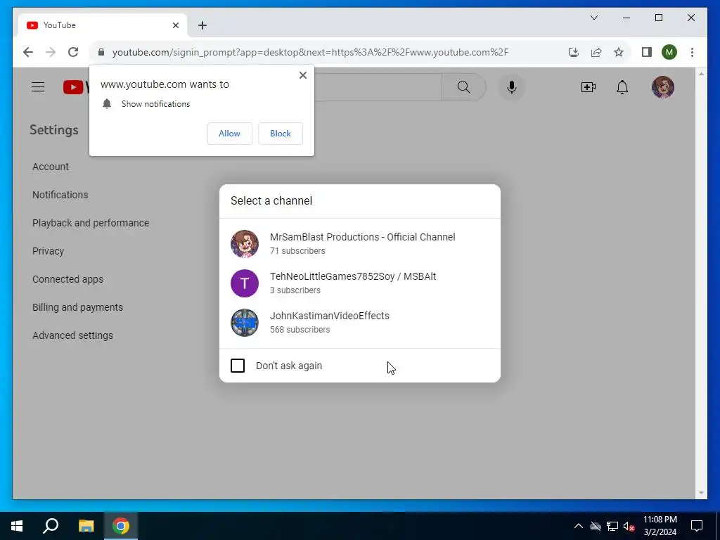Click the cloud sync tray icon
The width and height of the screenshot is (720, 540).
point(595,526)
